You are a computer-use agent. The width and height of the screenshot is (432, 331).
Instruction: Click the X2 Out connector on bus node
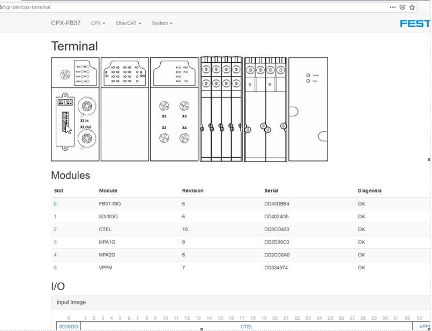(87, 138)
